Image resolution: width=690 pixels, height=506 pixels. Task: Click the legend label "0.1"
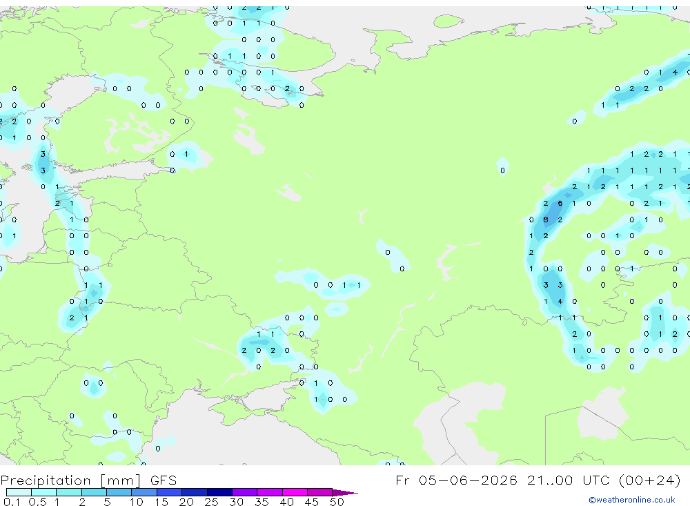coord(12,502)
